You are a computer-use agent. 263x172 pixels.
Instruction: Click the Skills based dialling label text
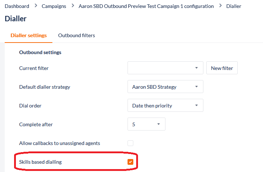coord(40,162)
